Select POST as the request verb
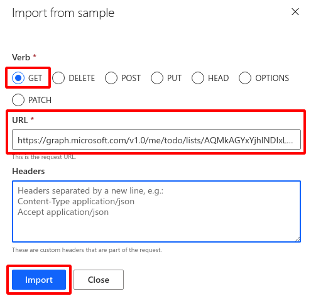Viewport: 311px width, 296px height. (111, 78)
